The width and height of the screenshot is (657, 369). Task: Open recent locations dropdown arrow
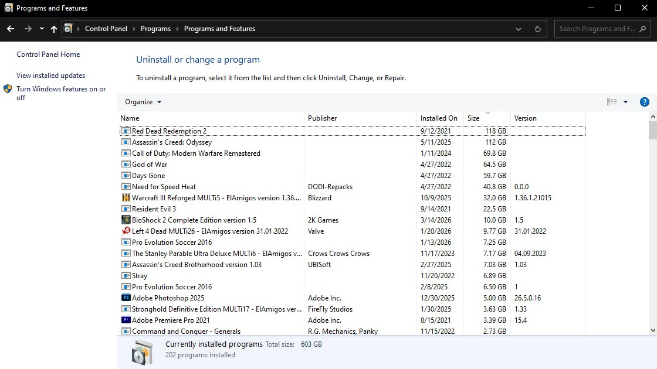(42, 29)
